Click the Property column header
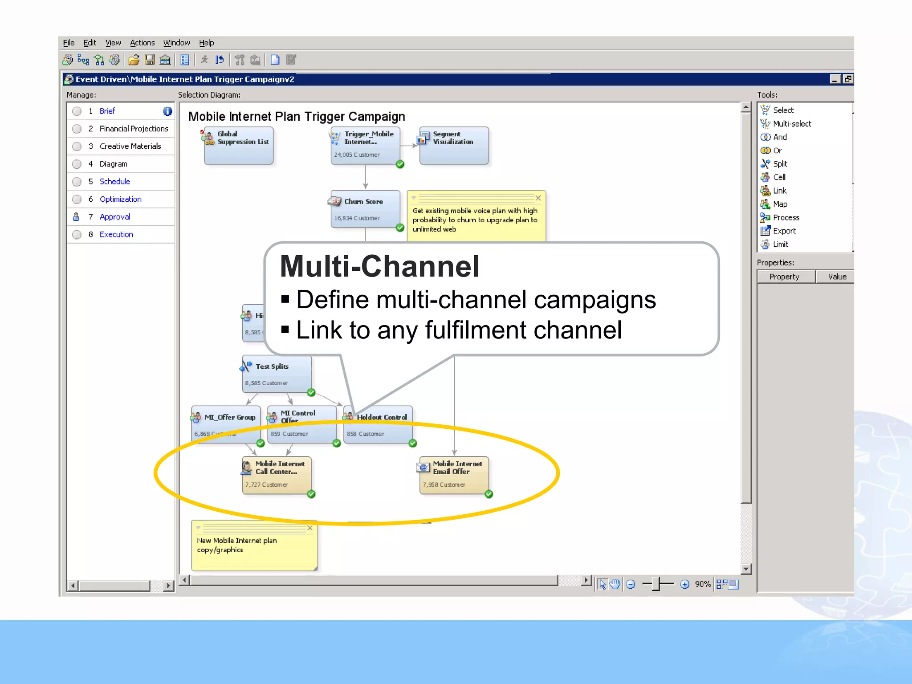 [786, 277]
